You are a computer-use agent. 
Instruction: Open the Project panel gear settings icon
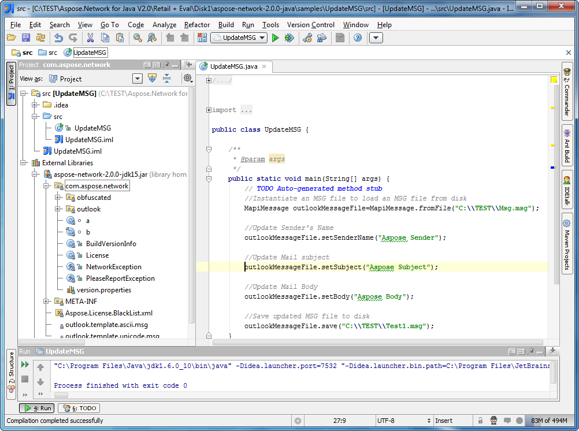point(188,78)
